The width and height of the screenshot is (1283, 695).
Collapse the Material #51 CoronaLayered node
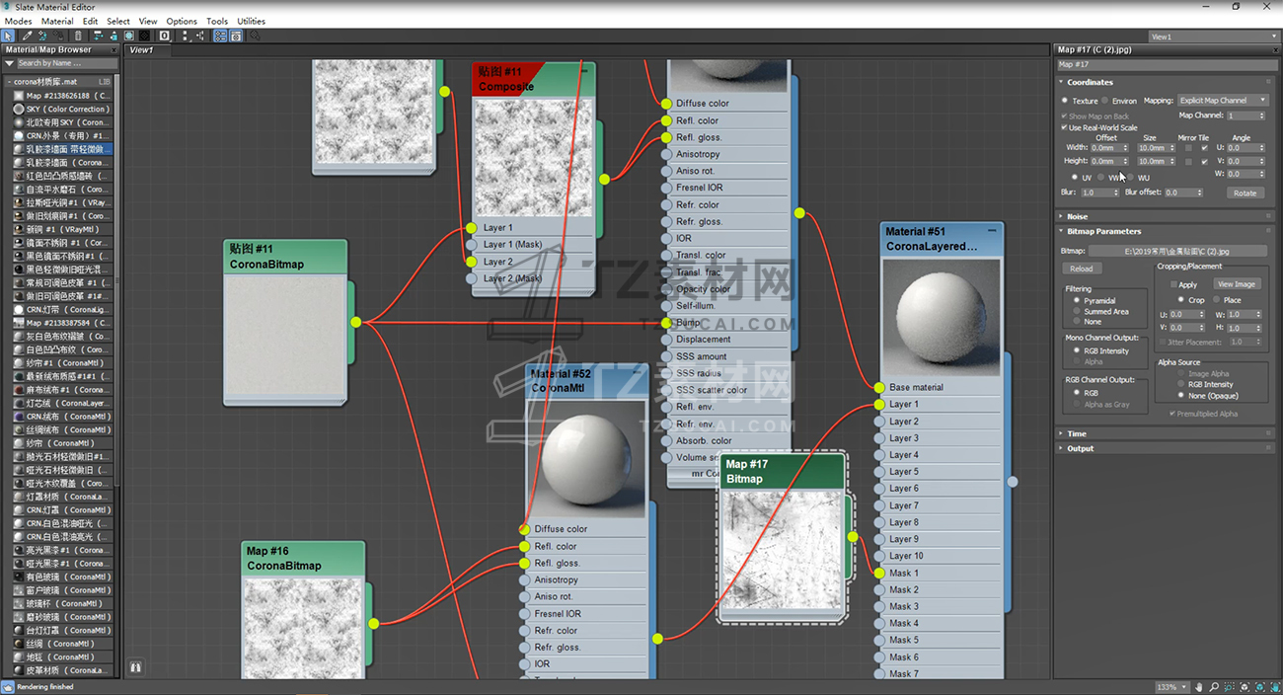(992, 230)
